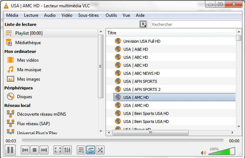Sort playlist by the Titre column header
245x158 pixels.
click(171, 33)
